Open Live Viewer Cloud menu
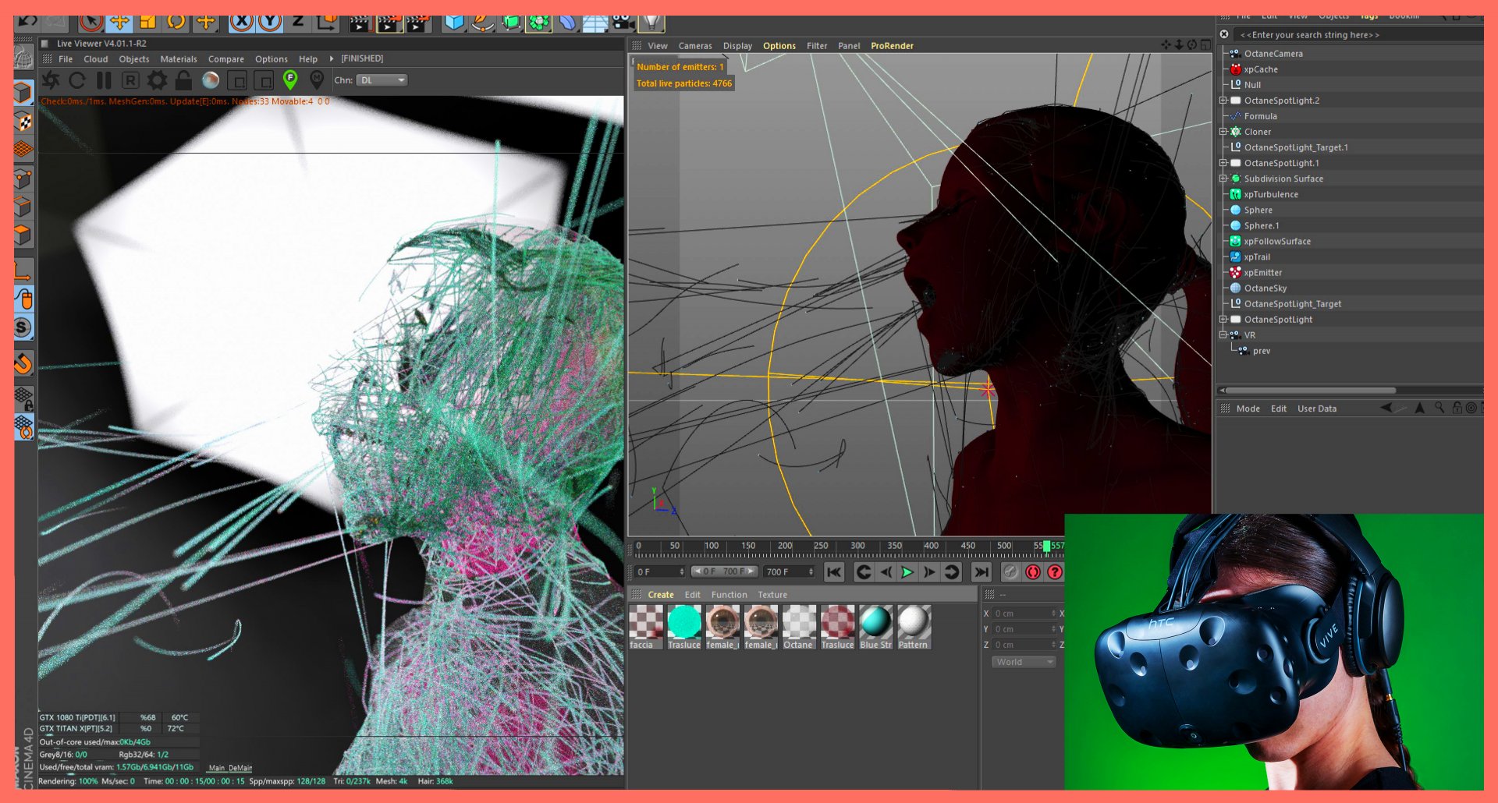 tap(96, 59)
